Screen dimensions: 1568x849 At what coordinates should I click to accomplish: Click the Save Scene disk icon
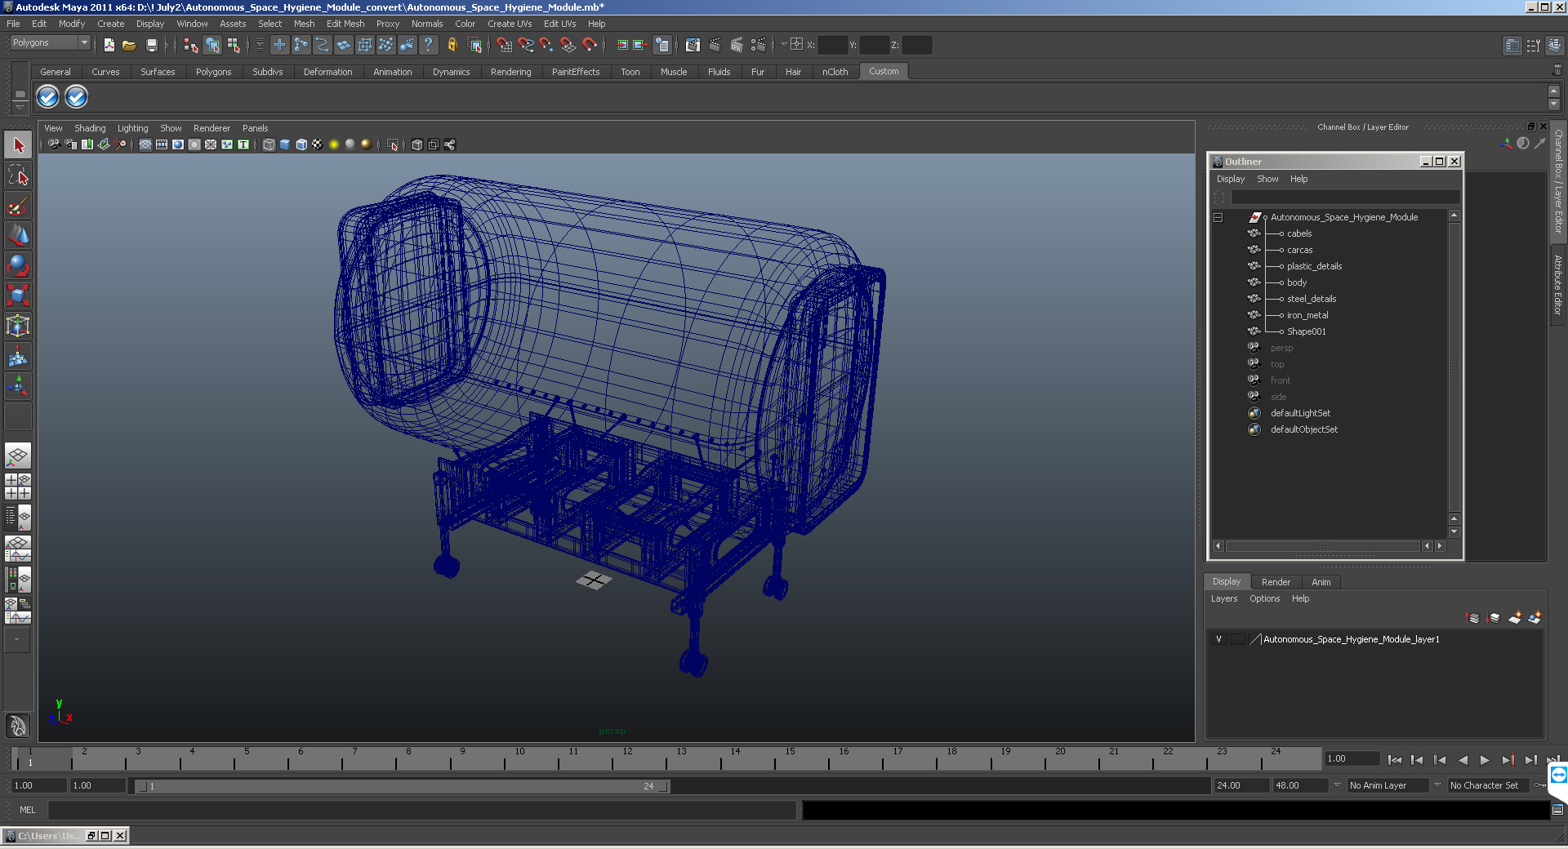[x=151, y=45]
